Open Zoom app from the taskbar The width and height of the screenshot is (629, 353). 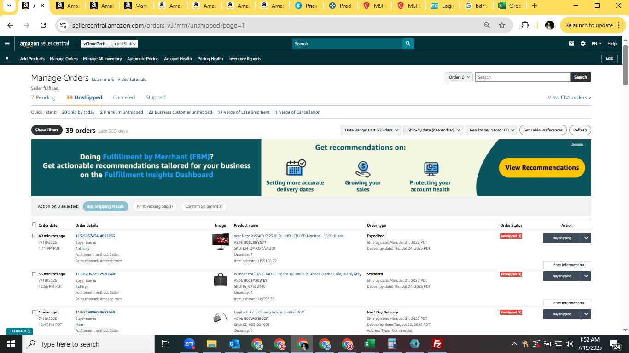click(x=189, y=344)
